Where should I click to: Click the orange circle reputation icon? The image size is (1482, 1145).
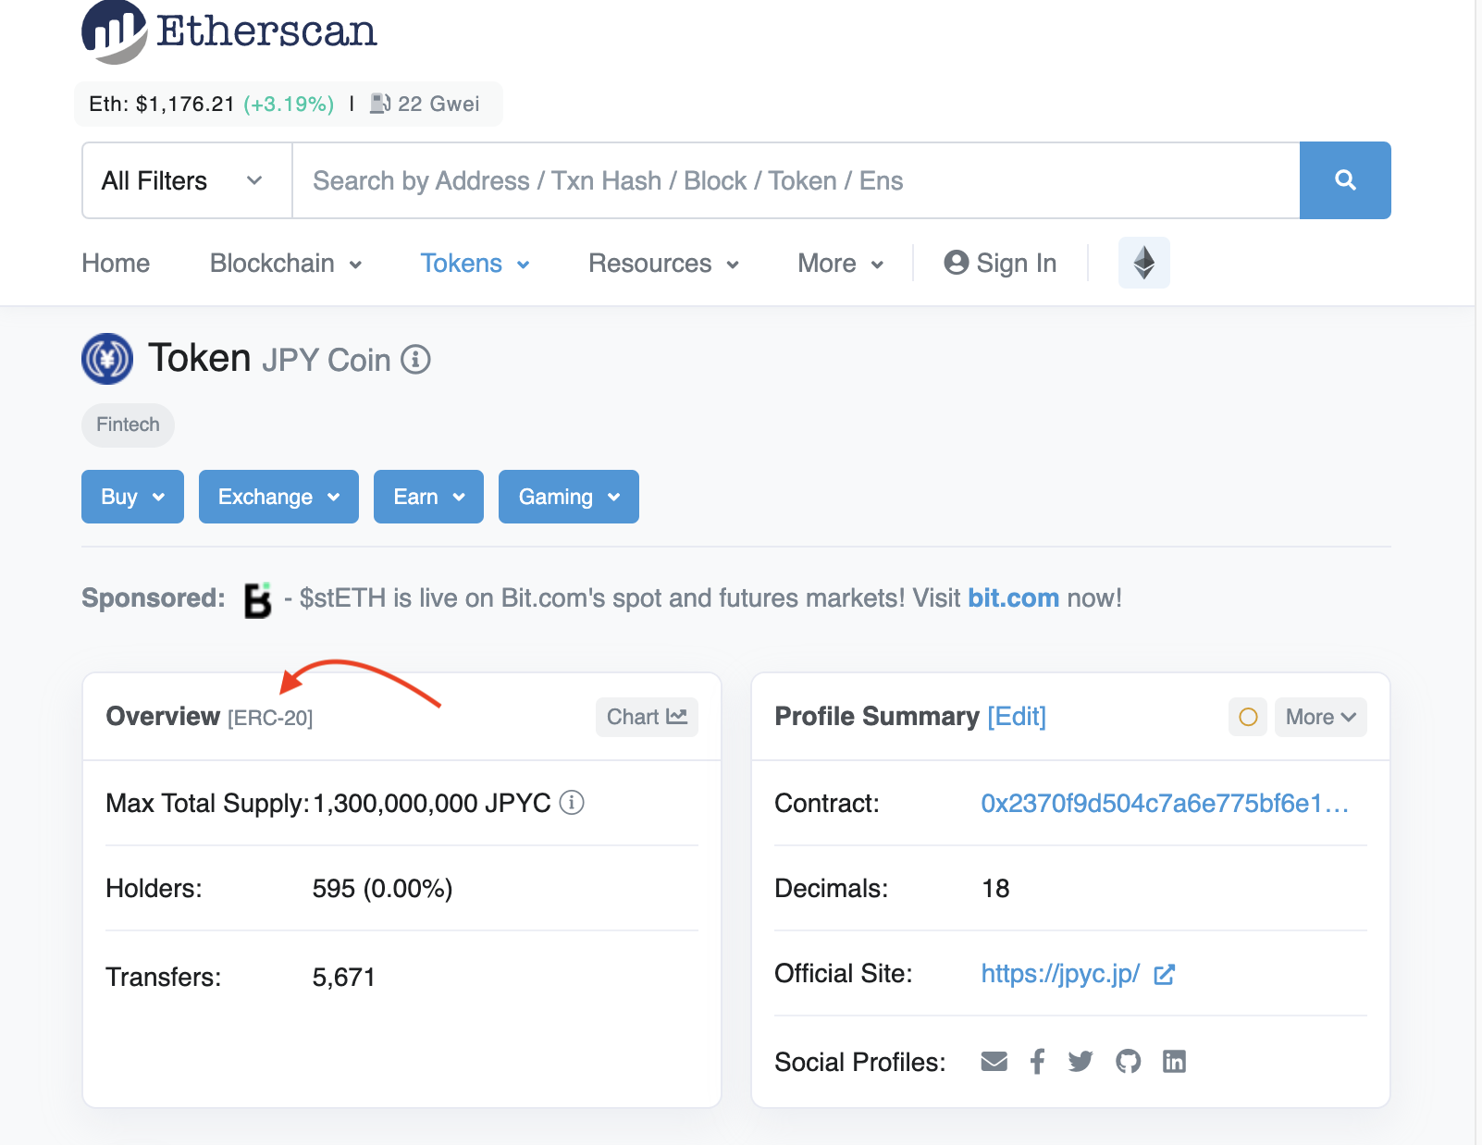[x=1248, y=717]
